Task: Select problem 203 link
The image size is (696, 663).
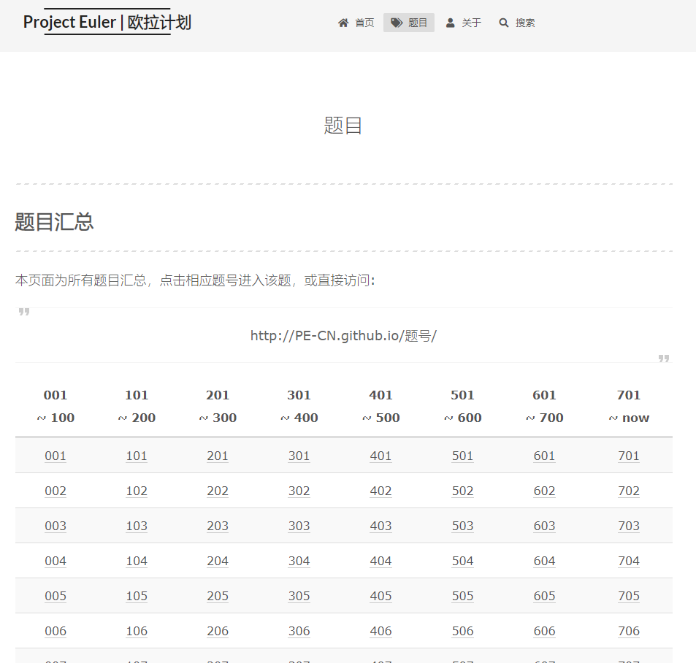Action: [x=218, y=526]
